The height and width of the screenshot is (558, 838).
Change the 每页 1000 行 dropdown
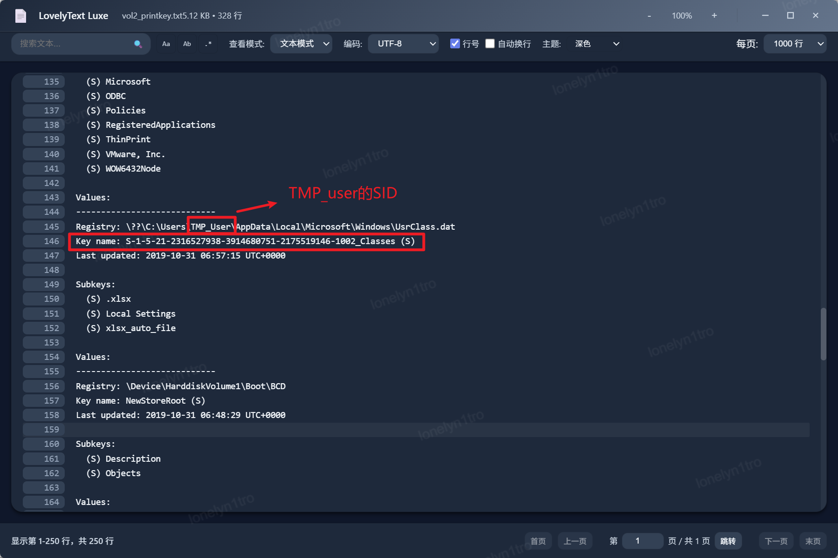(x=795, y=44)
